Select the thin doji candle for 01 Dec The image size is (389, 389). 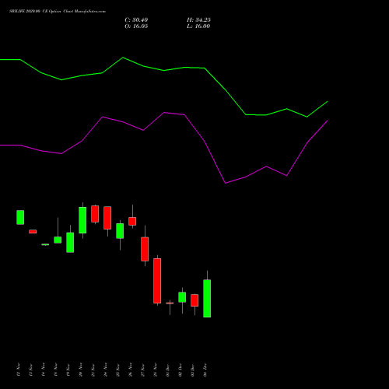tap(170, 303)
